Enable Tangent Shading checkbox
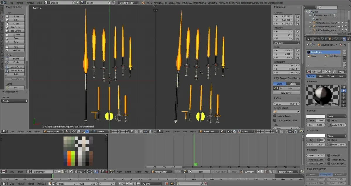Screen dimensions: 351x186 coord(329,160)
